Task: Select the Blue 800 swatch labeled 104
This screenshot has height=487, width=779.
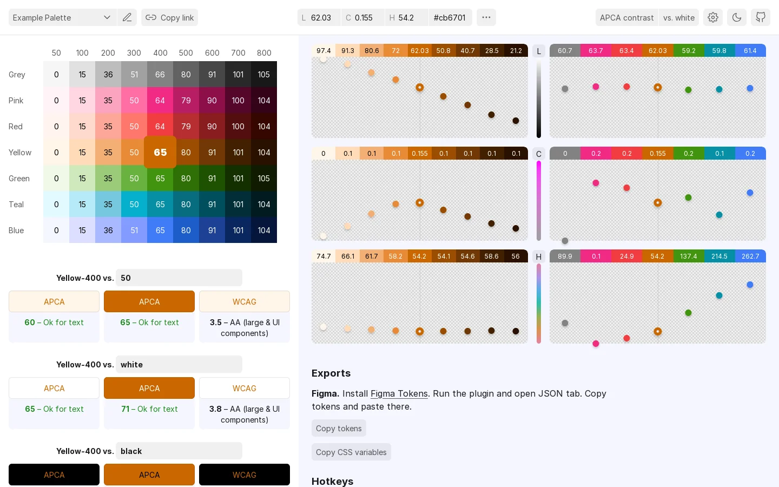Action: 264,230
